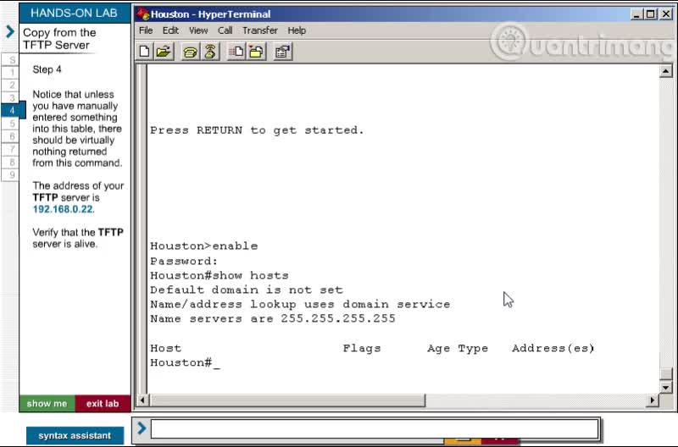Click the show me button
Screen dimensions: 678x447
click(x=47, y=403)
